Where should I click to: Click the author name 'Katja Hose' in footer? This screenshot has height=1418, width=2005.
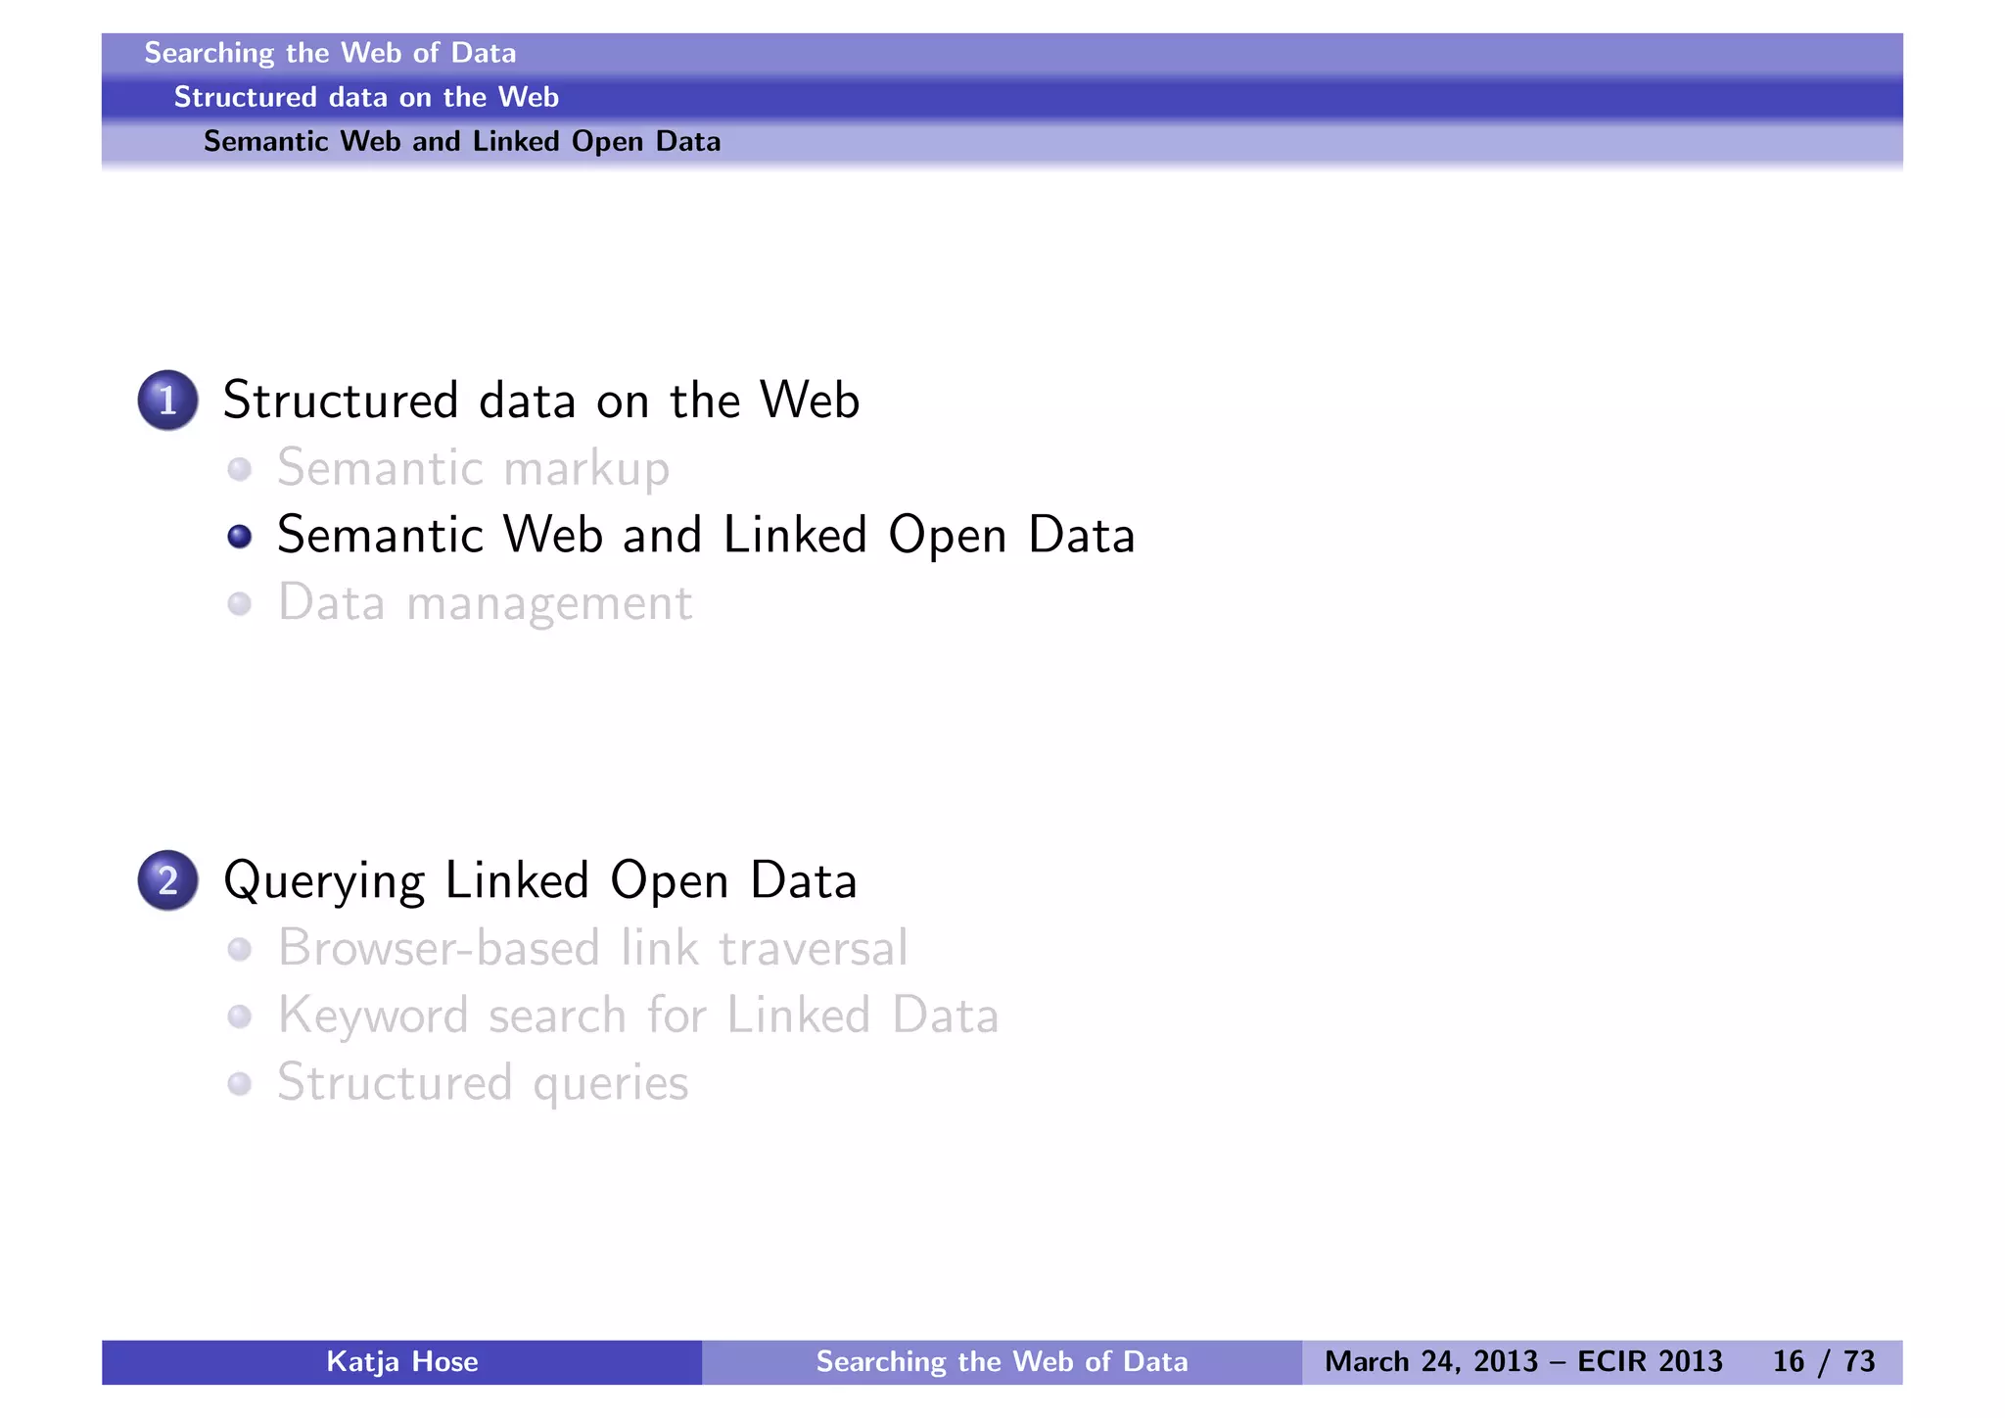[x=402, y=1362]
